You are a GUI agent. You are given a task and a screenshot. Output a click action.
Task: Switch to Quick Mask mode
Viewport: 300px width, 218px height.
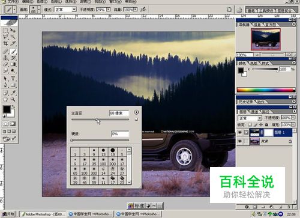point(13,124)
